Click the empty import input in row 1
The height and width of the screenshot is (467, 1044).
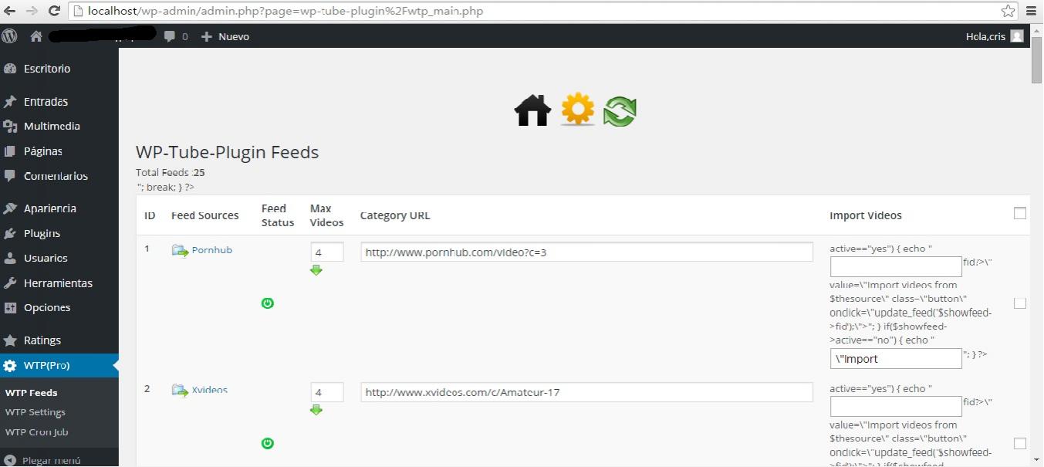[896, 266]
